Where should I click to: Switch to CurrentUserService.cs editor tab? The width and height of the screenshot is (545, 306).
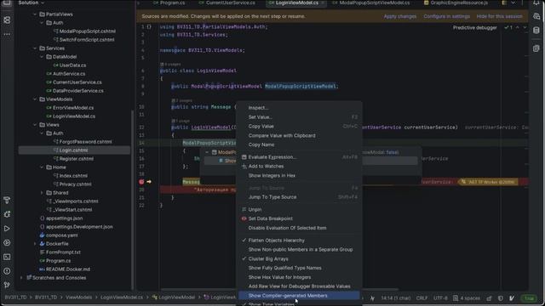tap(227, 3)
